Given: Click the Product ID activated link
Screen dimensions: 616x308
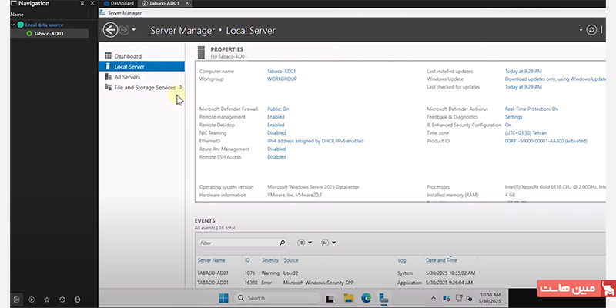Looking at the screenshot, I should tap(546, 141).
